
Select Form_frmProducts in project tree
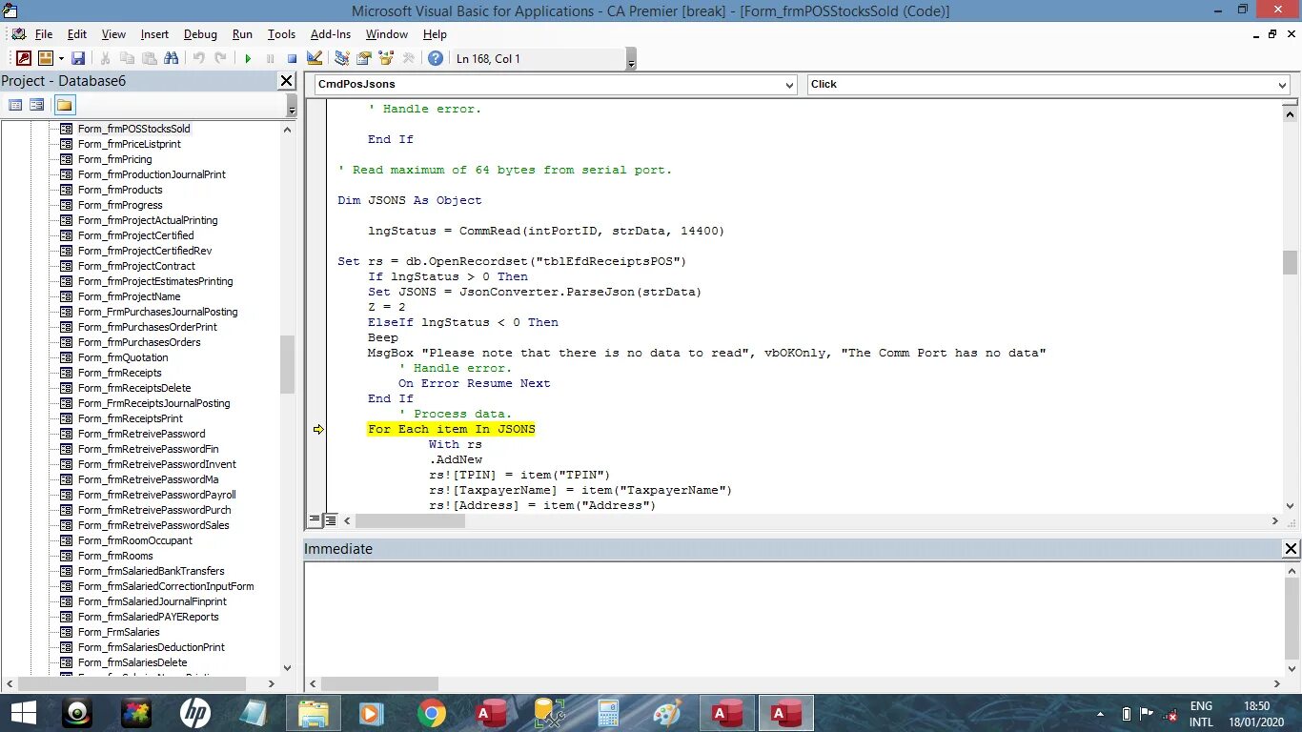120,190
